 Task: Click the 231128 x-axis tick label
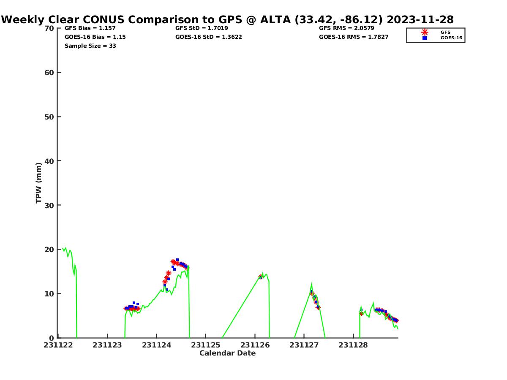click(353, 345)
